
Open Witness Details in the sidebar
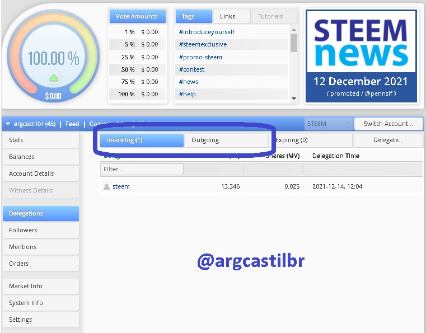coord(41,190)
